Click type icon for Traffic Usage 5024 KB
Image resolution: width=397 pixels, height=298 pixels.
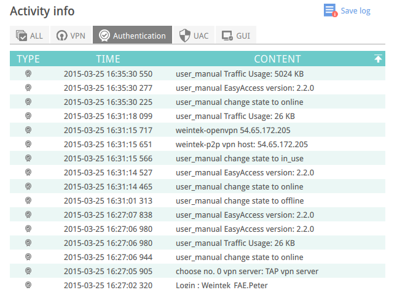click(x=28, y=74)
